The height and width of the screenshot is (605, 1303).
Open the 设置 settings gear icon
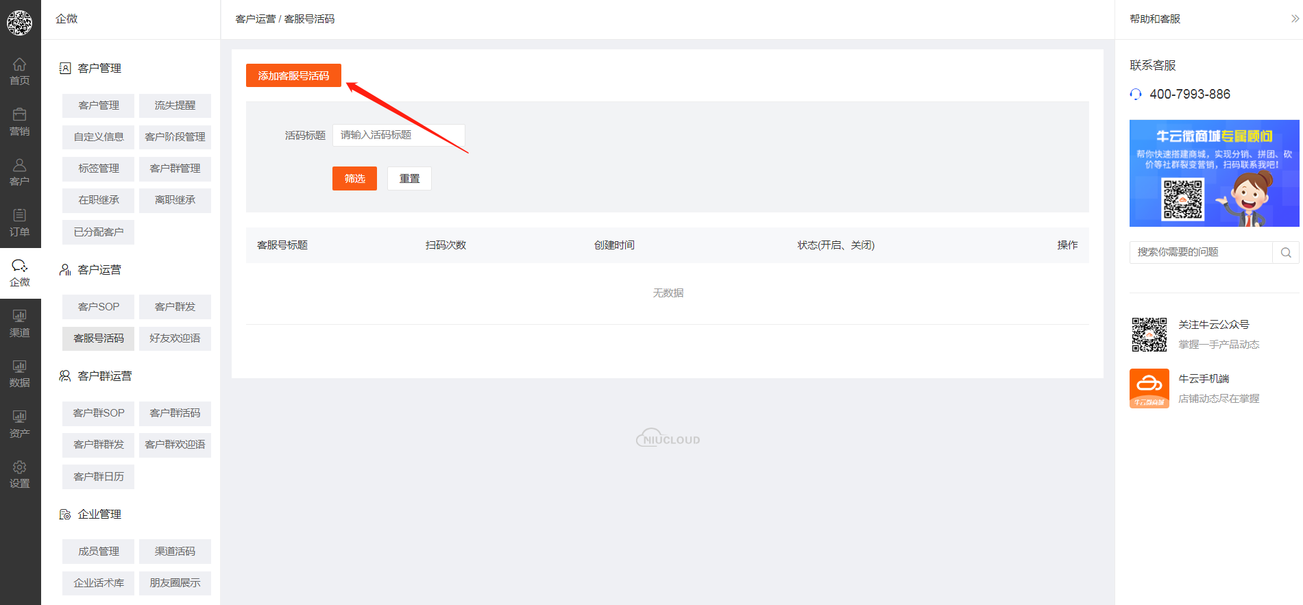point(19,467)
